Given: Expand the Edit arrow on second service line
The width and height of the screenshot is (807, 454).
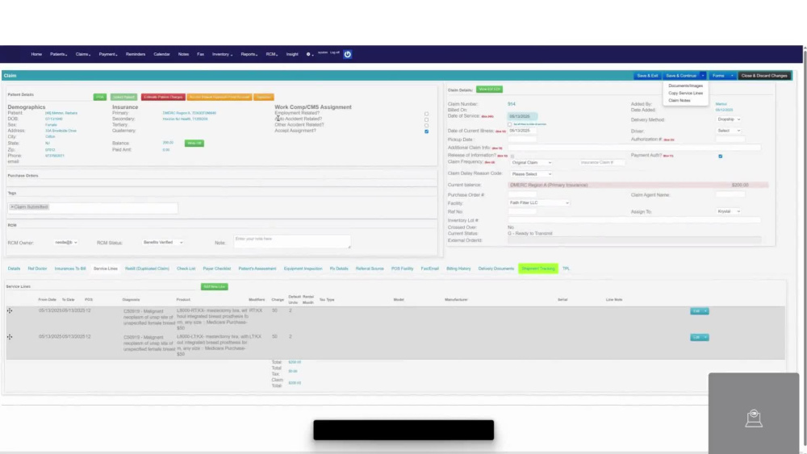Looking at the screenshot, I should pyautogui.click(x=705, y=337).
